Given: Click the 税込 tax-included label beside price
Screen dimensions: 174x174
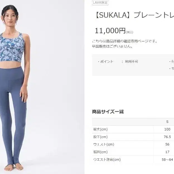Looking at the screenshot, I should [129, 32].
